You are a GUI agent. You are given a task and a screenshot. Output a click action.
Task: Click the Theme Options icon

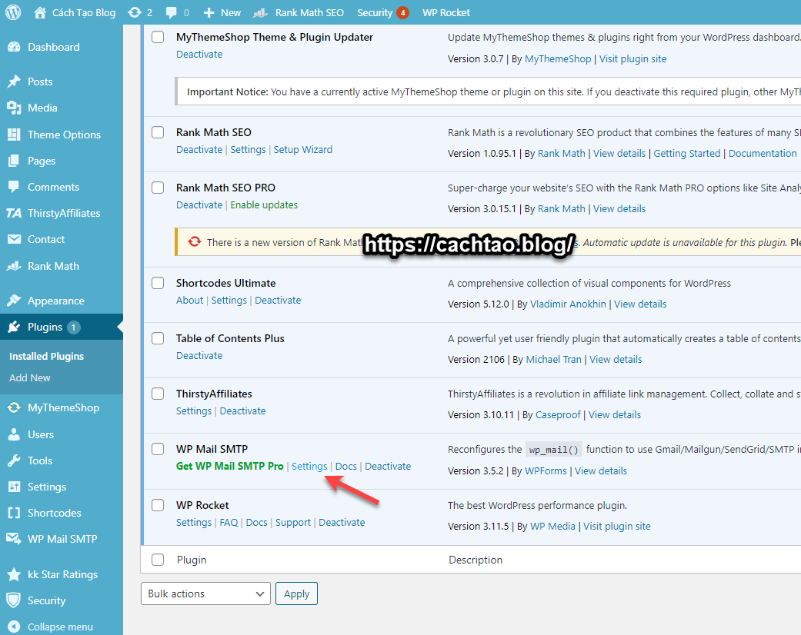(15, 135)
